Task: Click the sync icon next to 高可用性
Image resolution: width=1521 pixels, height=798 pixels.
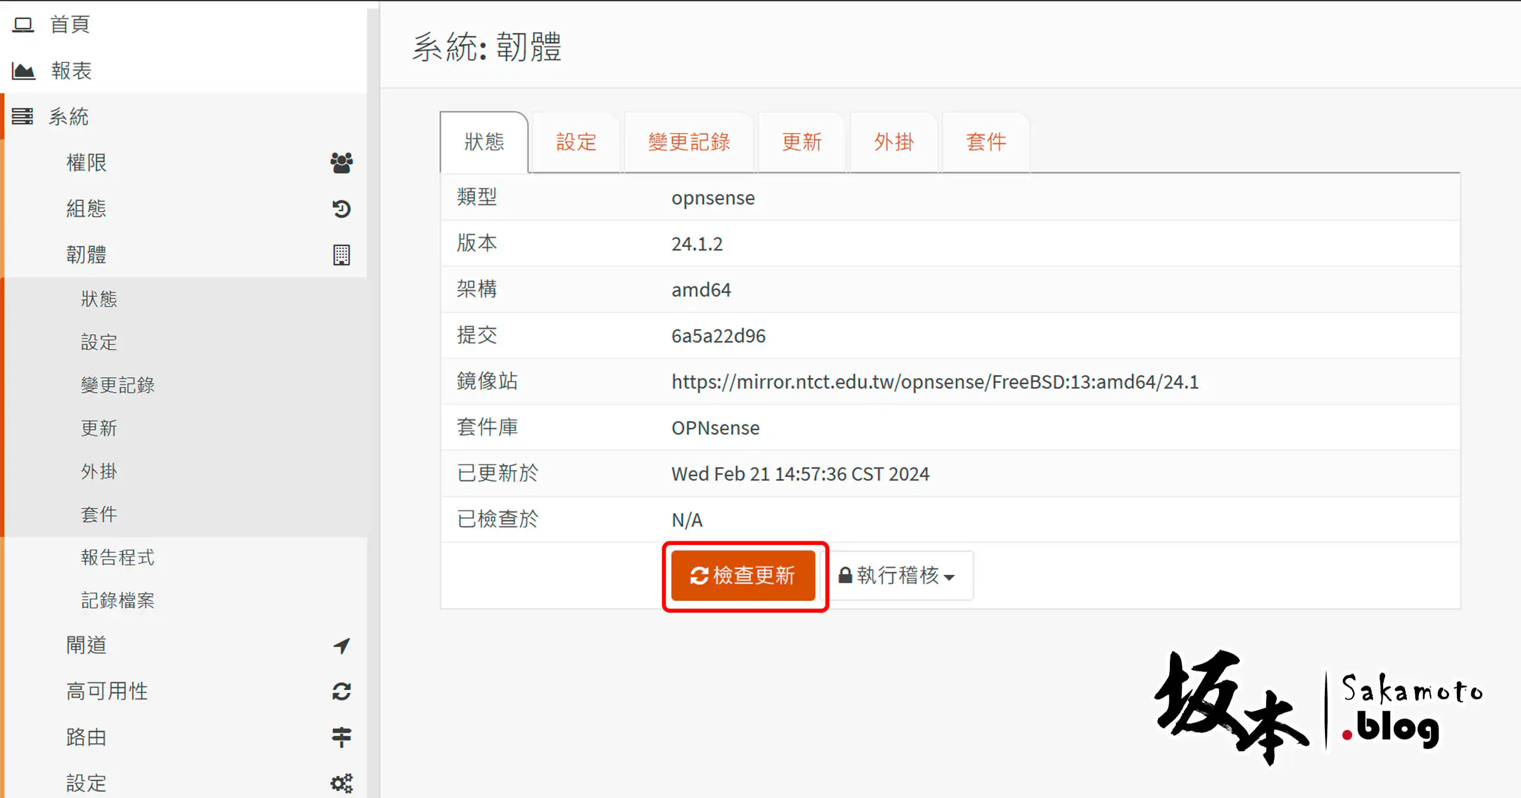Action: (341, 691)
